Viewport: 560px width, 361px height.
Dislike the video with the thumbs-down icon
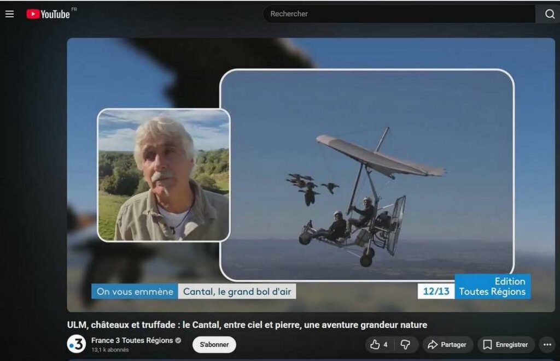(x=405, y=345)
